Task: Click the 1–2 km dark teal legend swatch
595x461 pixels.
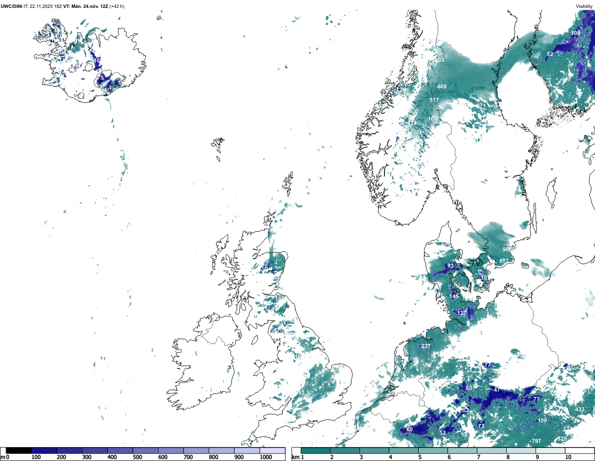Action: tap(316, 451)
